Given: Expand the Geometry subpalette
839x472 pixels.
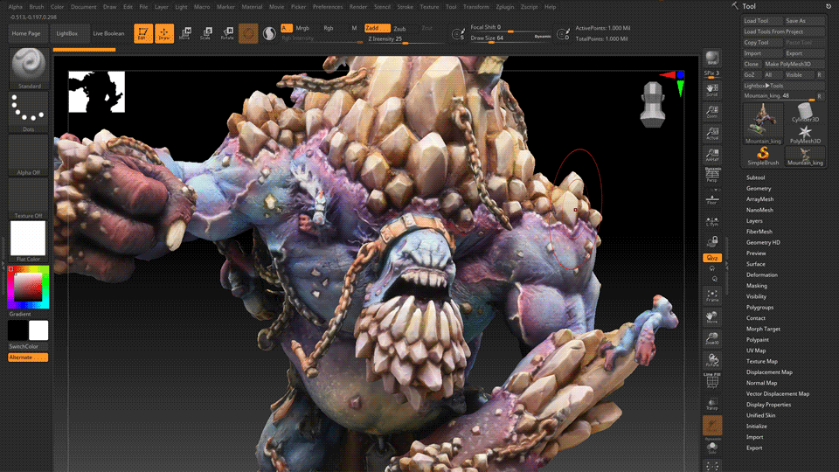Looking at the screenshot, I should [x=759, y=189].
